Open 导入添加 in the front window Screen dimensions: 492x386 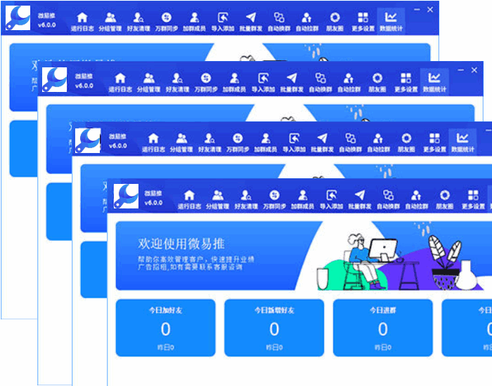[331, 199]
